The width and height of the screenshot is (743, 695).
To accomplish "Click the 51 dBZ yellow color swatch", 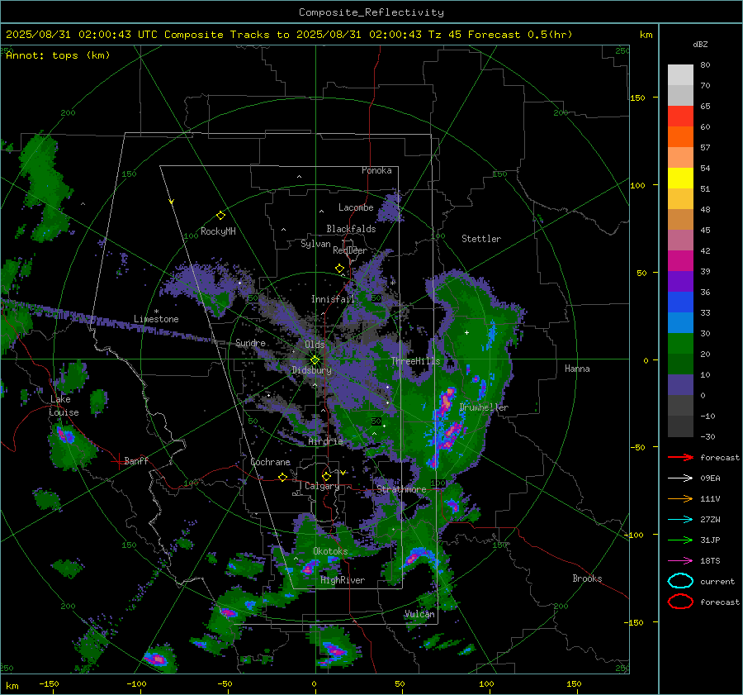I will (x=680, y=178).
